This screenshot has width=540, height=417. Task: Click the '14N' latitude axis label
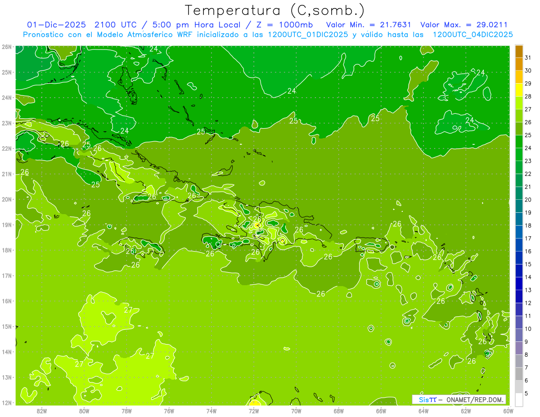pos(6,352)
